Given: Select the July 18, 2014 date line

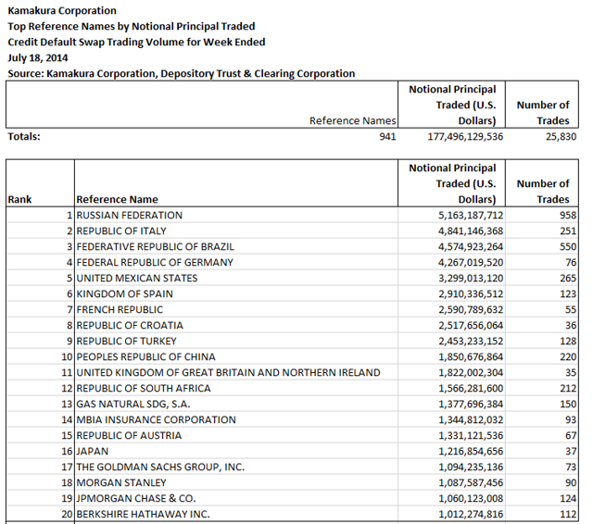Looking at the screenshot, I should 38,57.
